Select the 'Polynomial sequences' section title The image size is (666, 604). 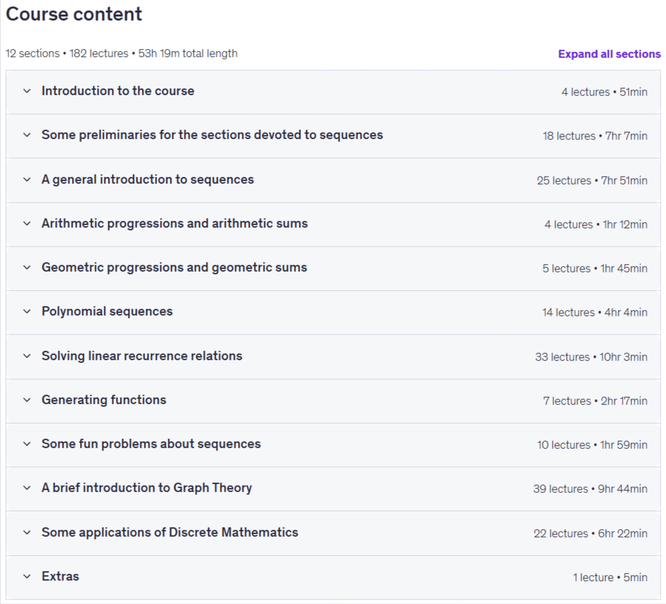click(107, 312)
